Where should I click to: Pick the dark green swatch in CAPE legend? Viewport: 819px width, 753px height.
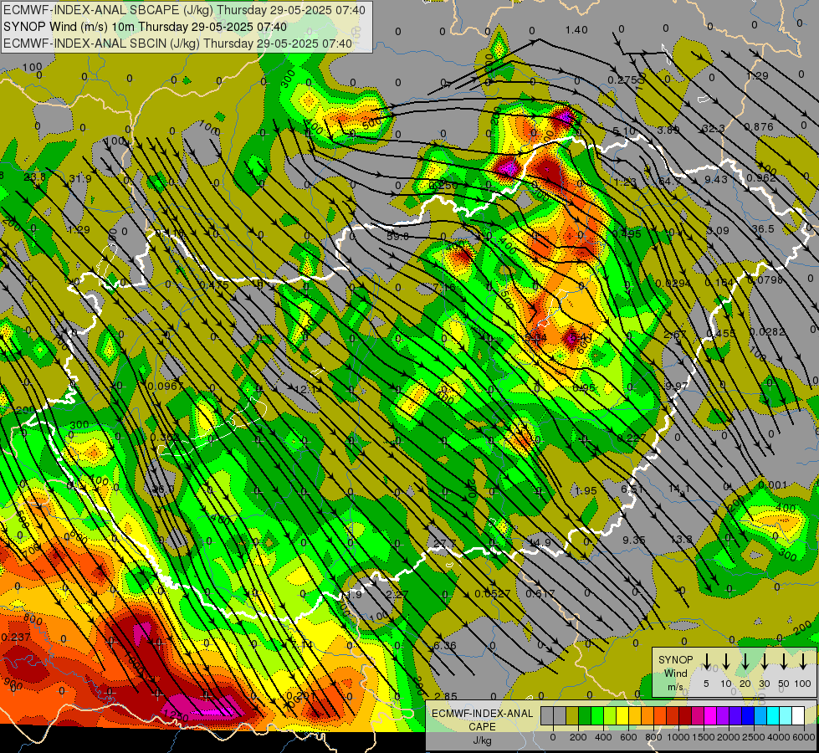click(585, 715)
